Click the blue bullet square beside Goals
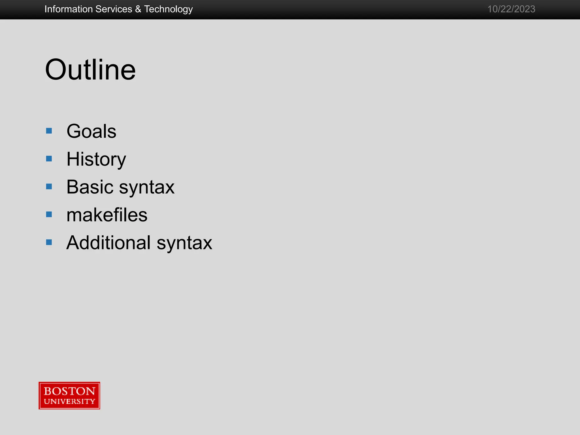Image resolution: width=580 pixels, height=435 pixels. [49, 131]
